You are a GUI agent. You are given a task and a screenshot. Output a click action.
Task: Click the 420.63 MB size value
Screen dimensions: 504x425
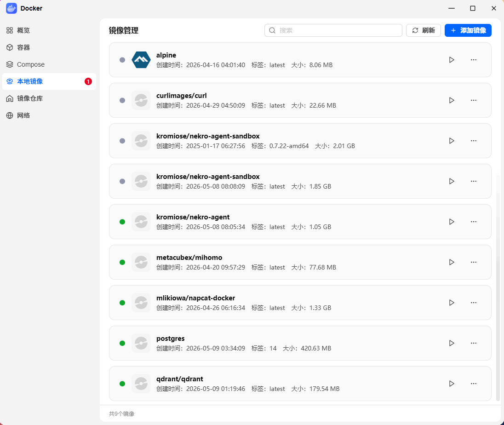tap(316, 349)
